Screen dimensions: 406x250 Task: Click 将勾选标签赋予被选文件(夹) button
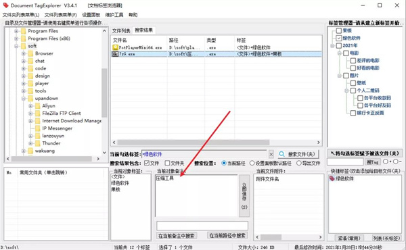[365, 153]
